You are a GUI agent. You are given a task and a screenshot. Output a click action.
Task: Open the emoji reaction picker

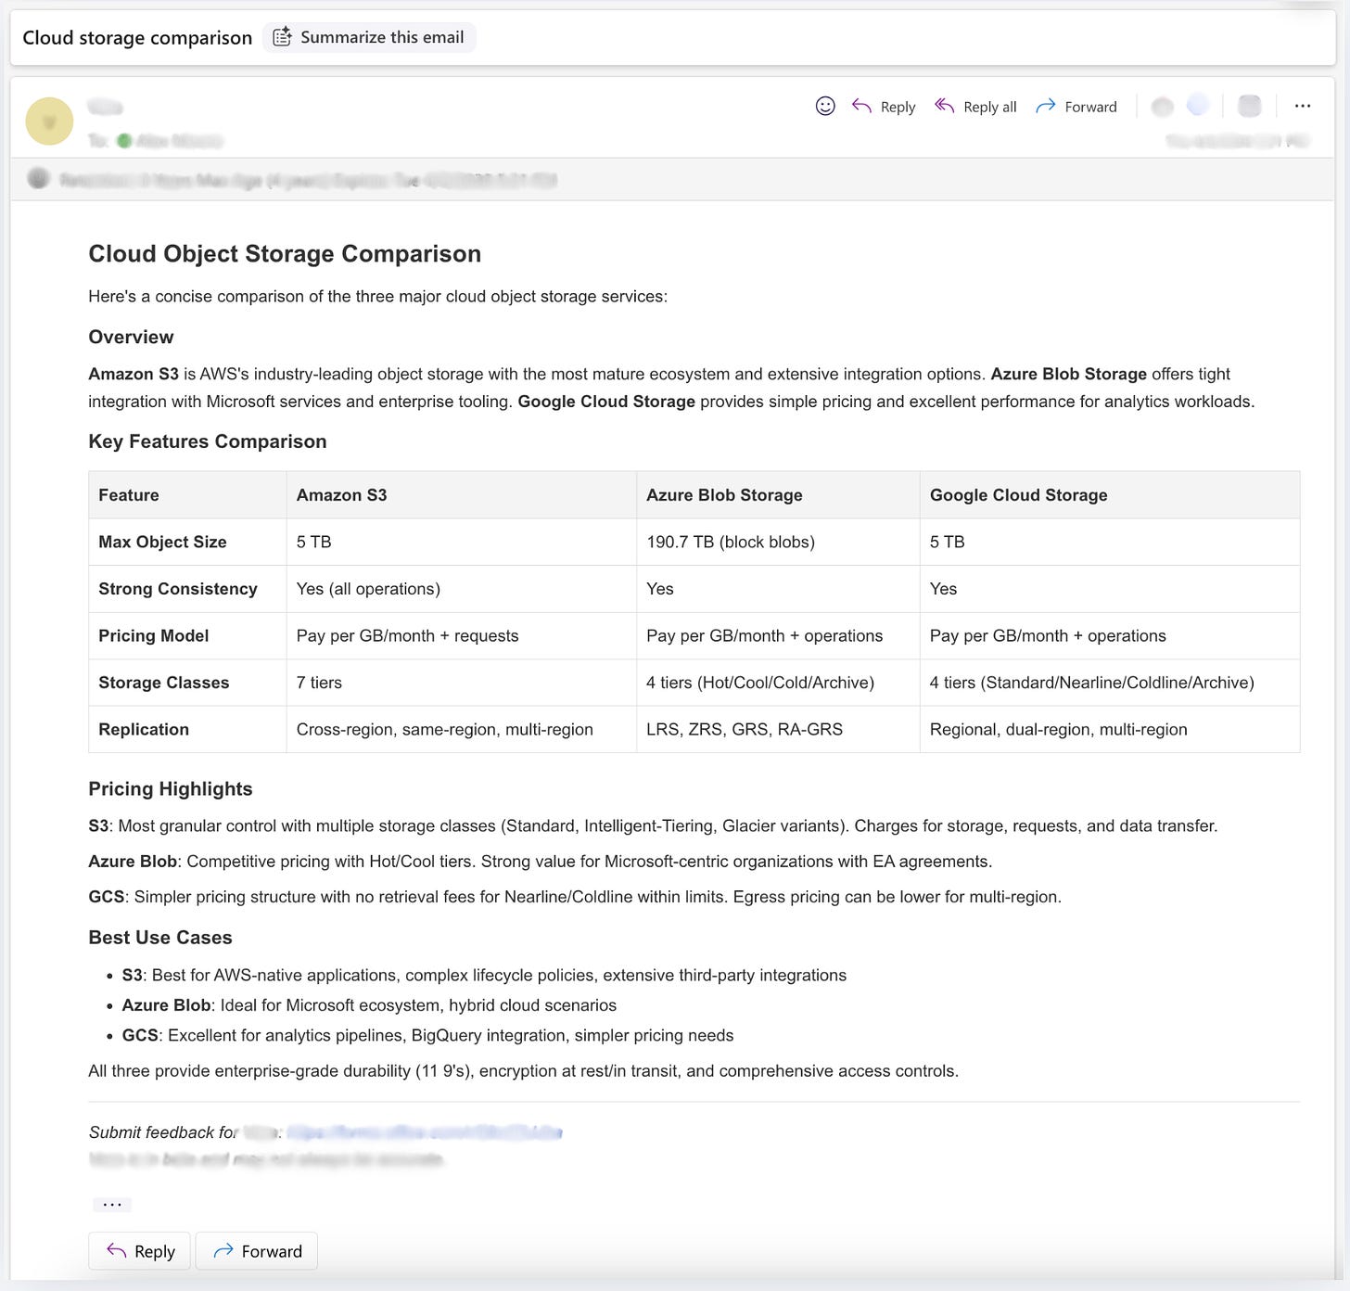(x=825, y=106)
